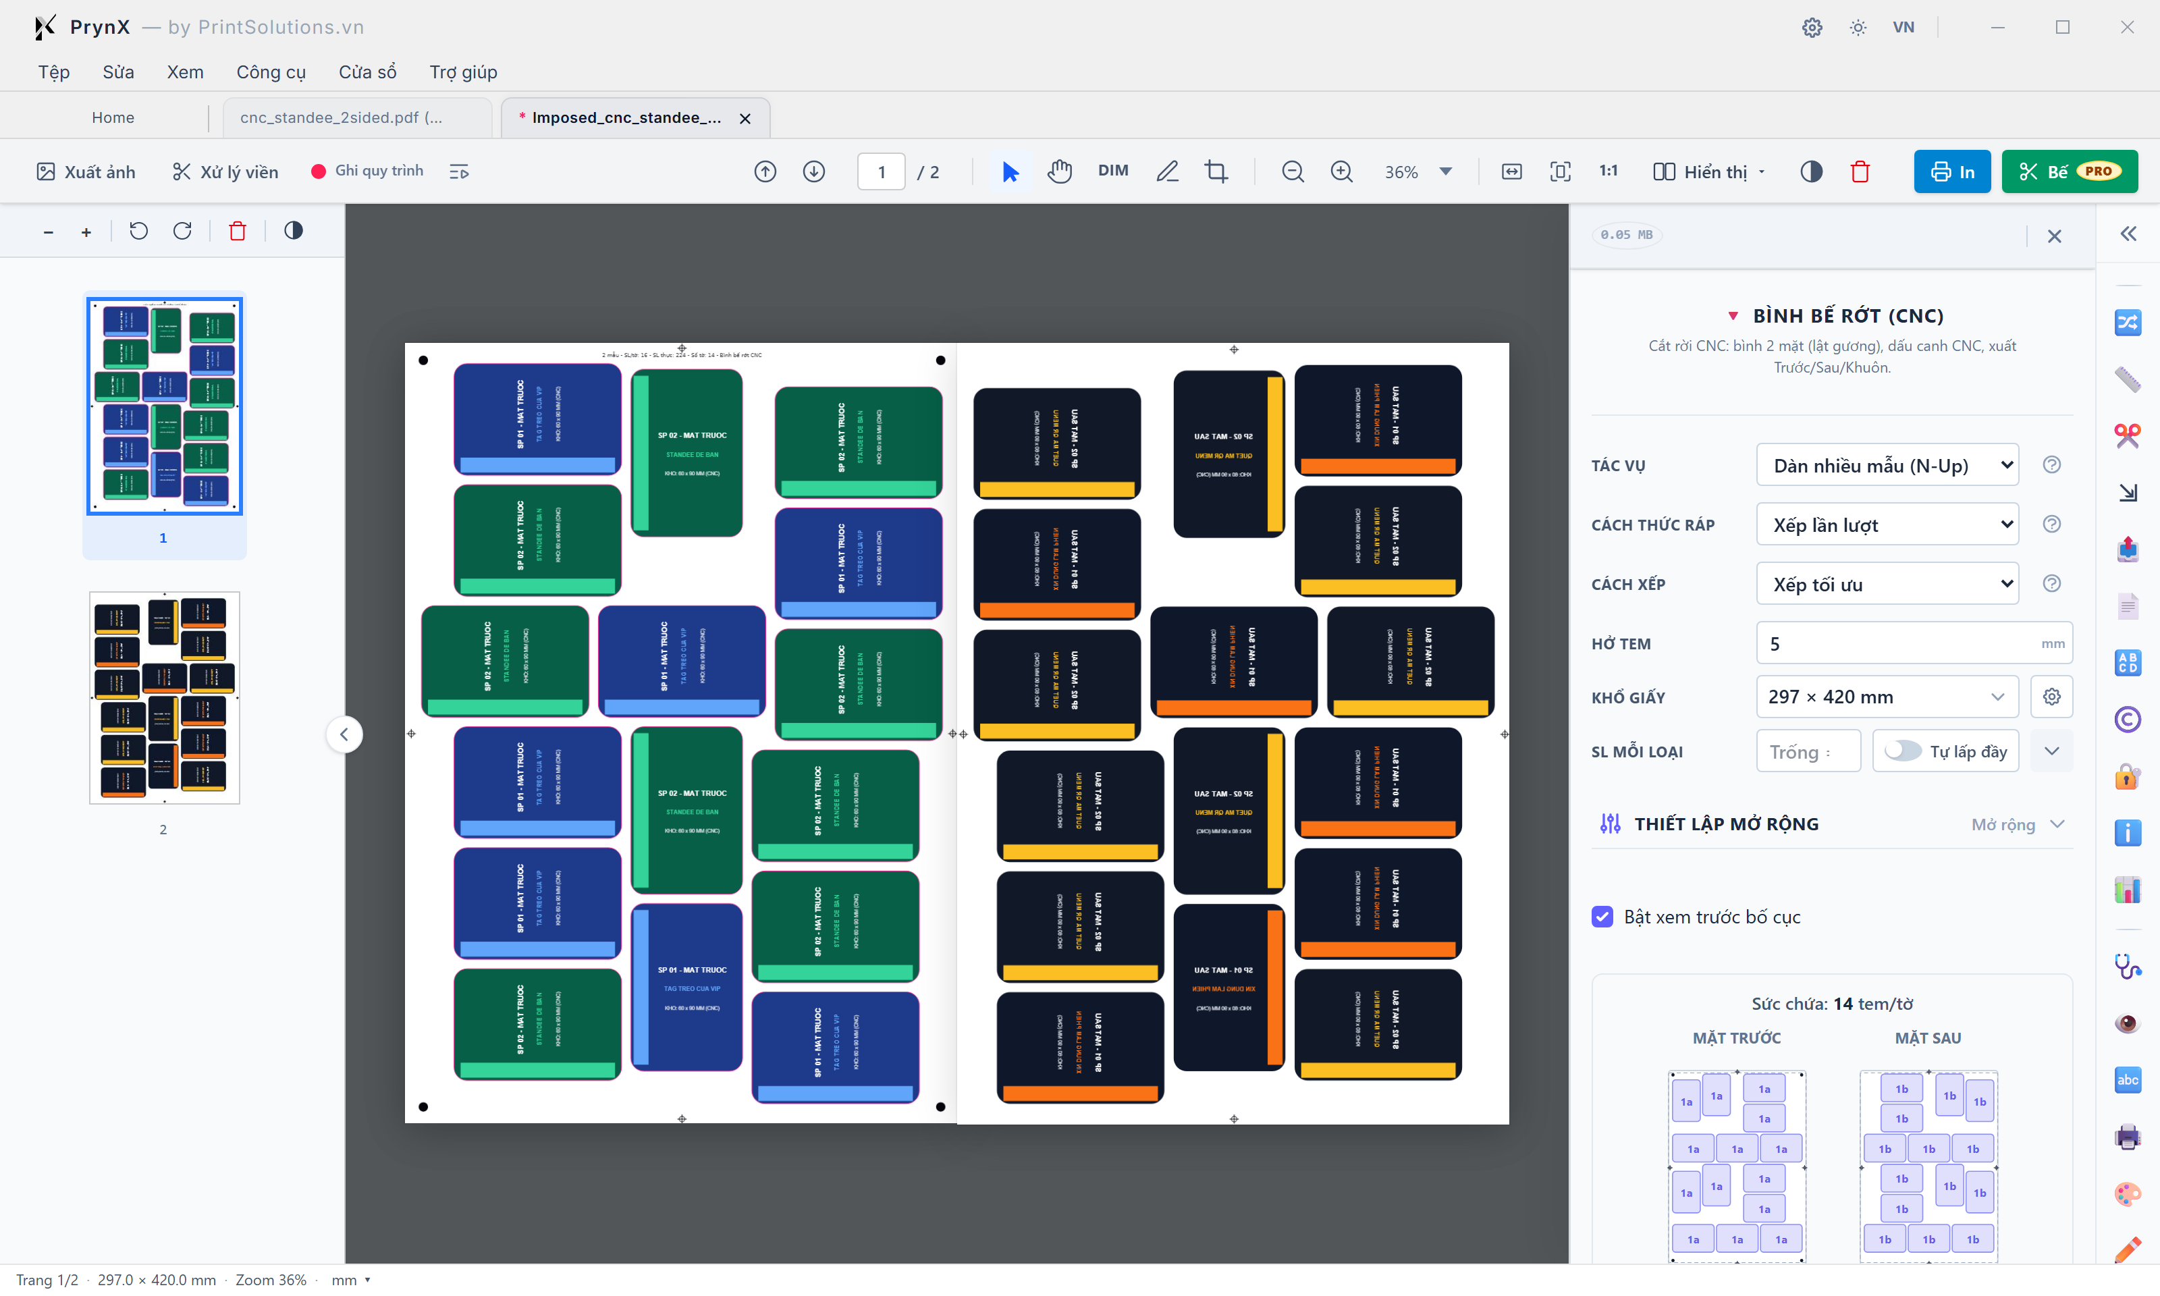Toggle thumbnail panel contrast icon
Image resolution: width=2160 pixels, height=1296 pixels.
294,231
